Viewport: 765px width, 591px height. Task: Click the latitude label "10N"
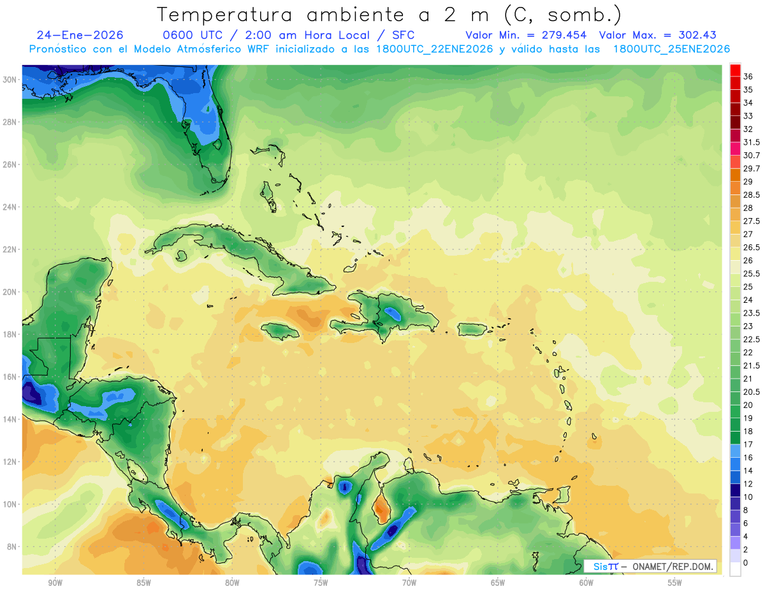pyautogui.click(x=11, y=504)
